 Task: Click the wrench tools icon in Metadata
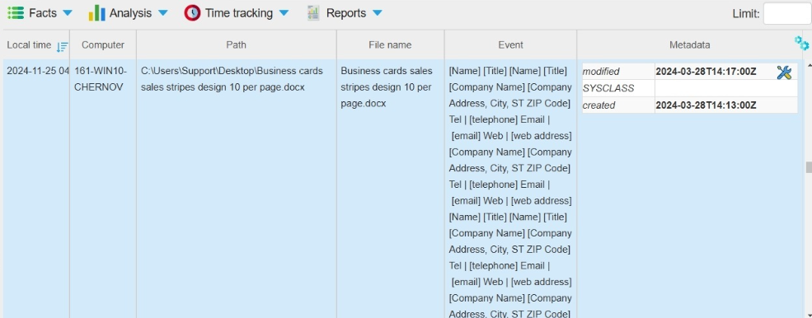[784, 72]
